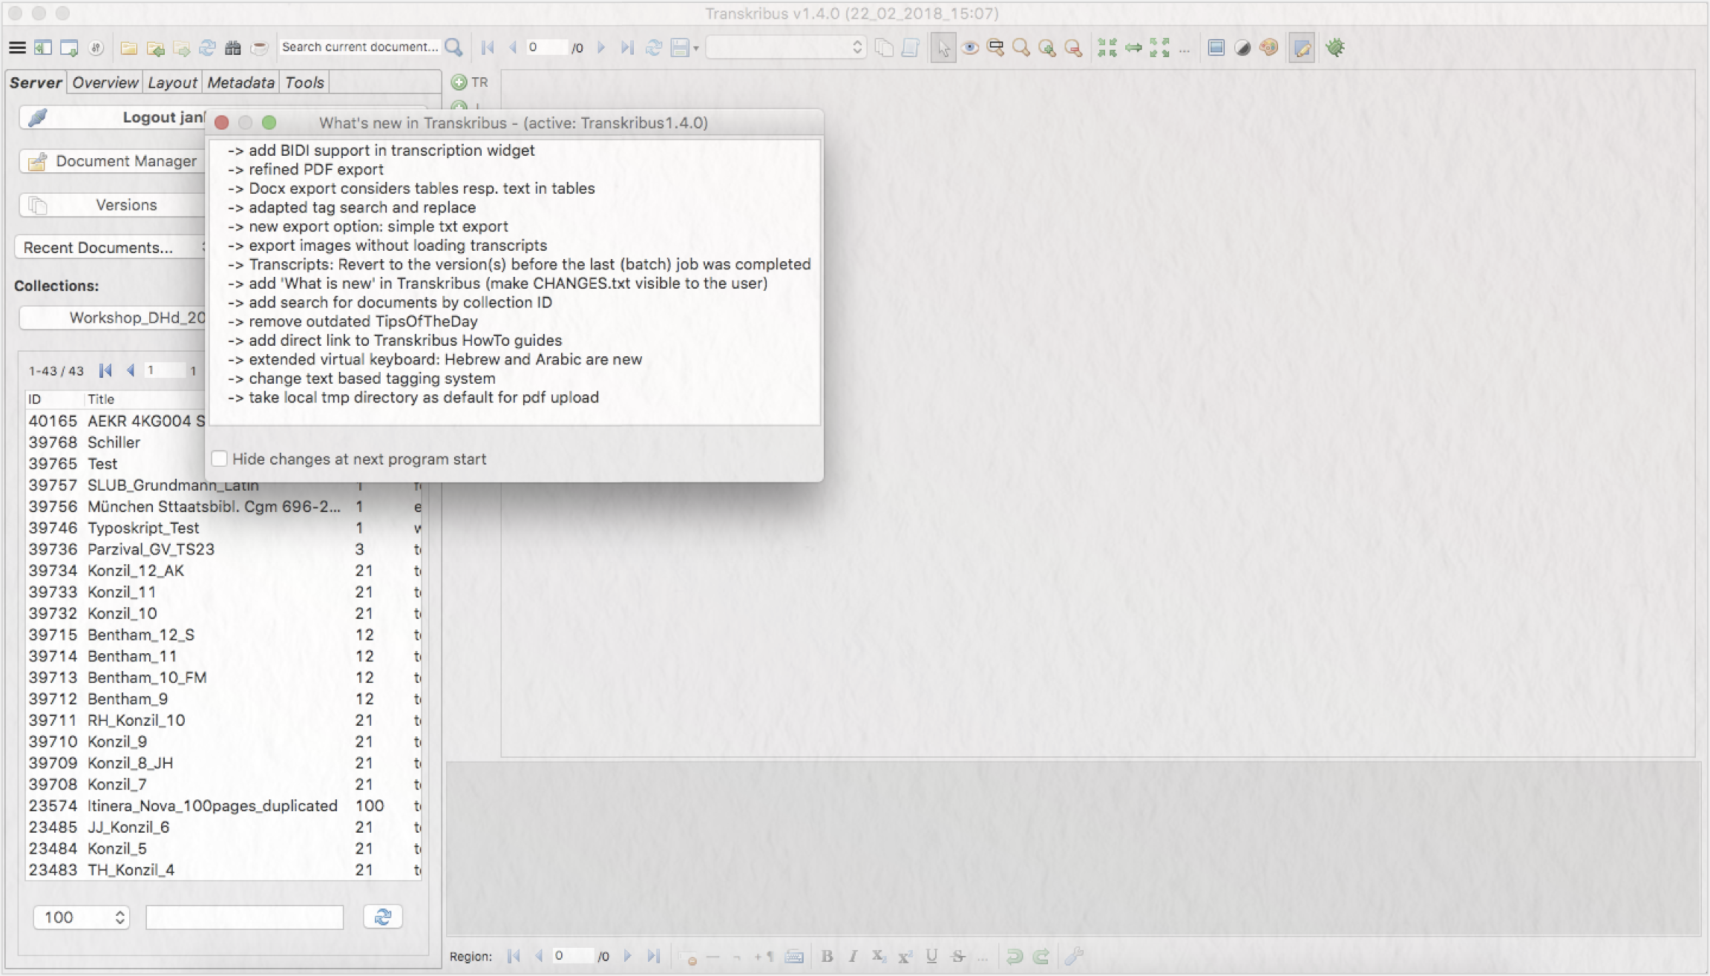Toggle the edit pencil mode button

pyautogui.click(x=1302, y=48)
